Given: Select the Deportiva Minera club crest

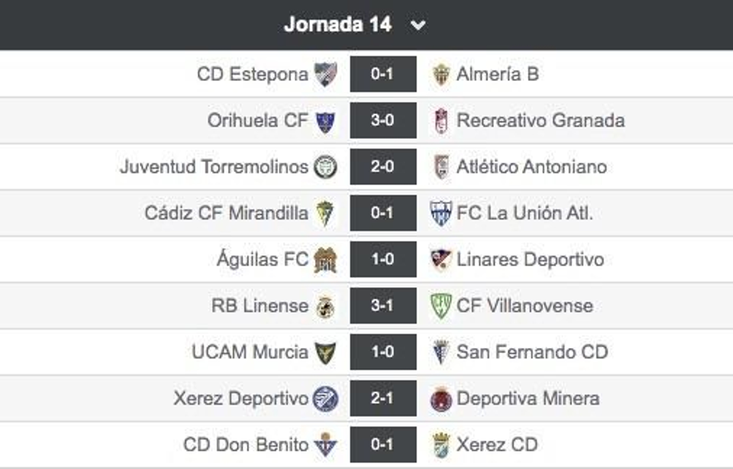Looking at the screenshot, I should click(x=441, y=399).
